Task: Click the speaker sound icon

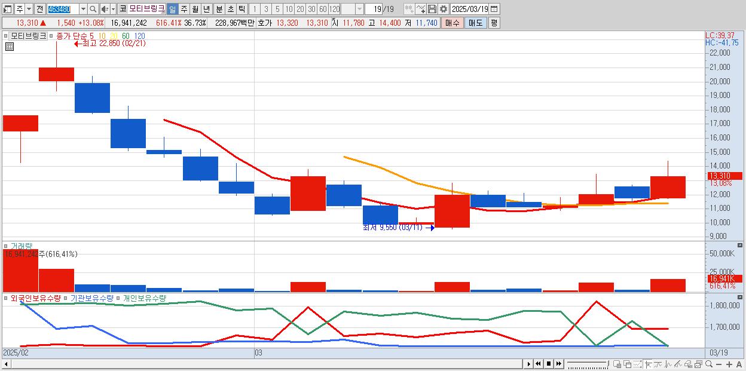Action: coord(105,9)
